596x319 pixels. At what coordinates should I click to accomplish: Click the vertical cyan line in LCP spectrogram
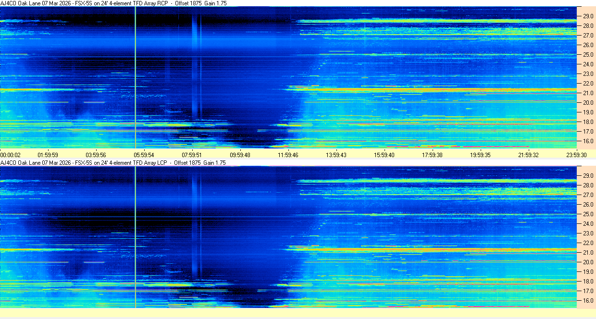pos(136,235)
